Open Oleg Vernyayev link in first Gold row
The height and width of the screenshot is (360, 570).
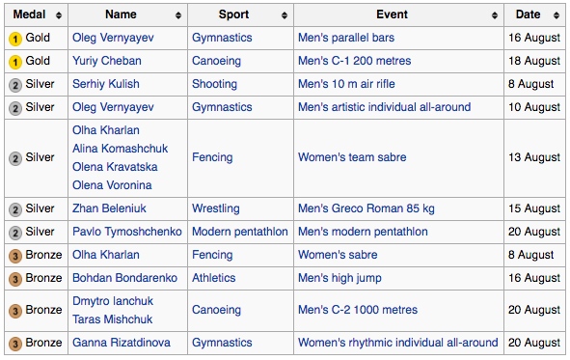[113, 38]
